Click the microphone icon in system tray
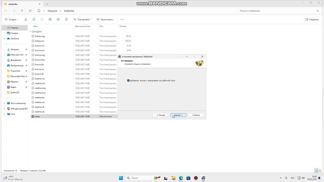 [x=286, y=178]
